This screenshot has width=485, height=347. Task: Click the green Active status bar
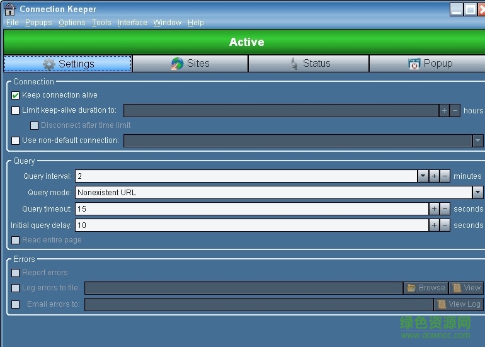point(244,42)
